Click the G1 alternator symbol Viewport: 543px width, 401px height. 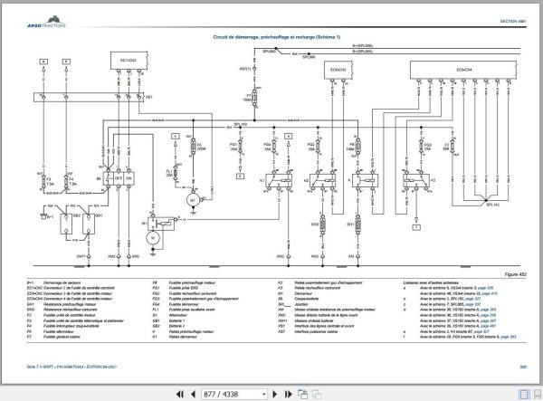(x=193, y=200)
